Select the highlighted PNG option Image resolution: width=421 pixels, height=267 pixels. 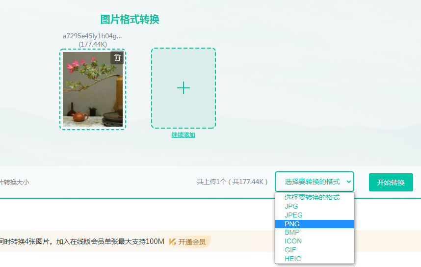315,224
